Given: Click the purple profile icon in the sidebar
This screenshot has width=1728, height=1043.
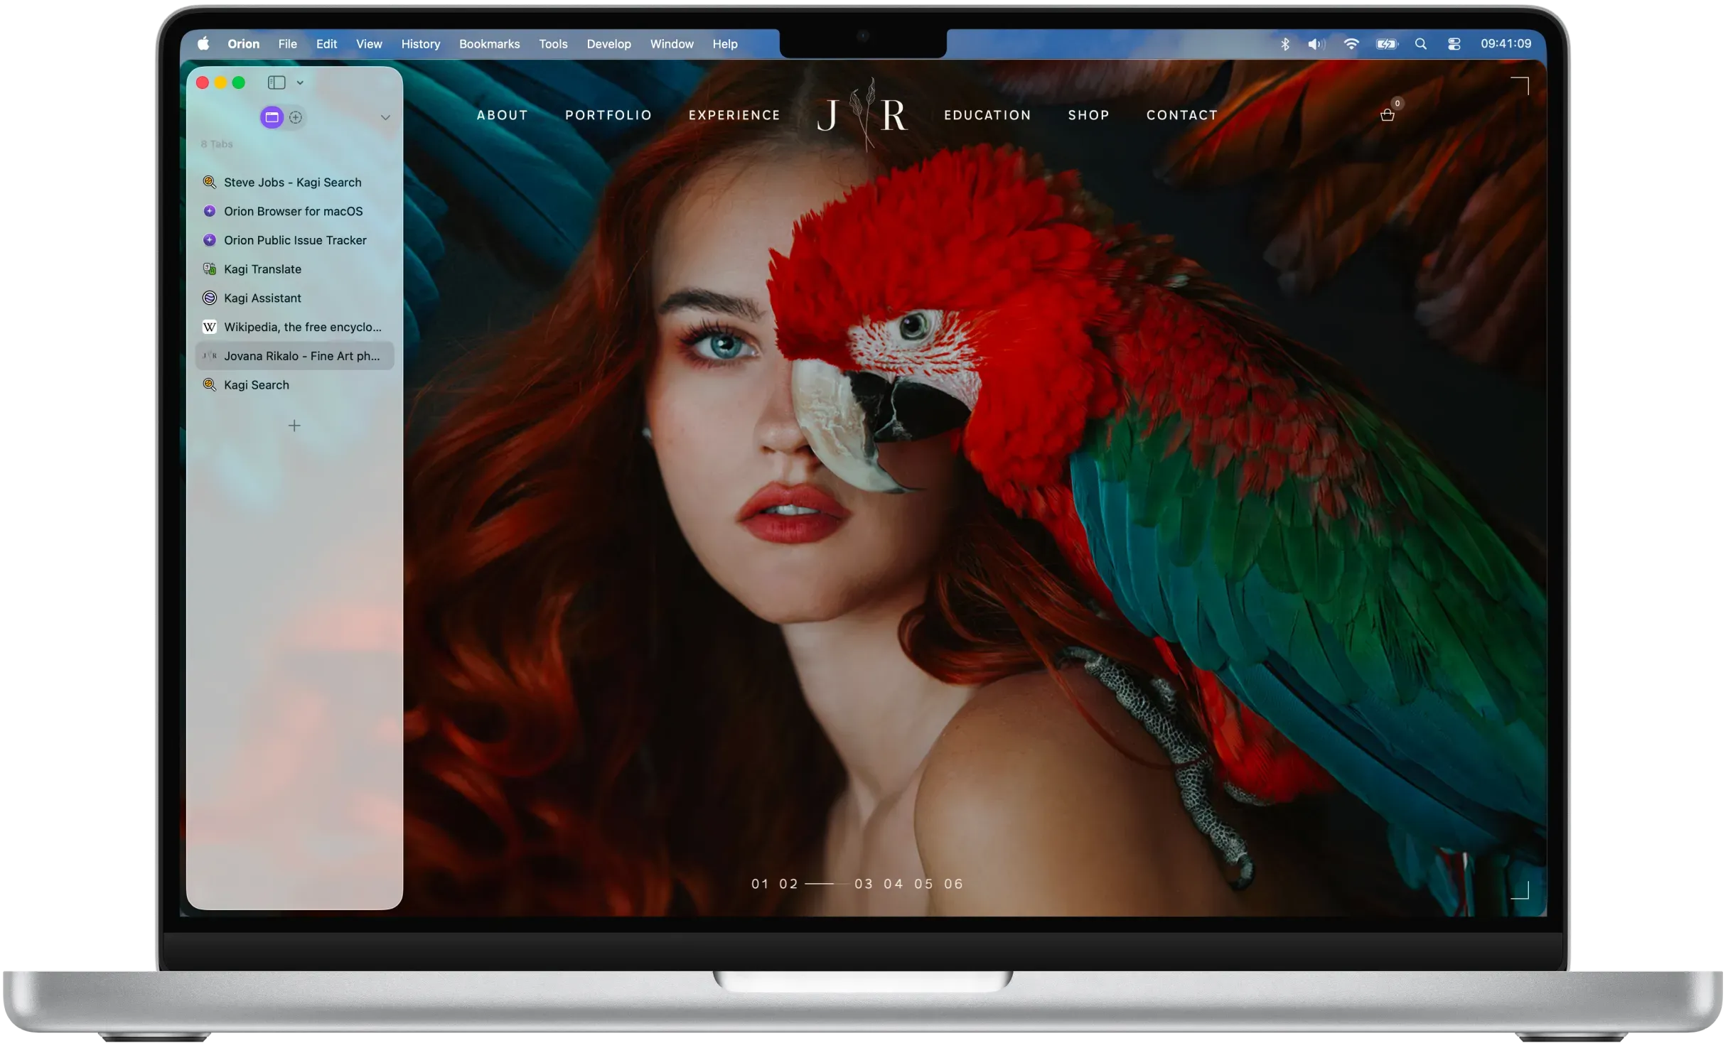Looking at the screenshot, I should pos(271,117).
